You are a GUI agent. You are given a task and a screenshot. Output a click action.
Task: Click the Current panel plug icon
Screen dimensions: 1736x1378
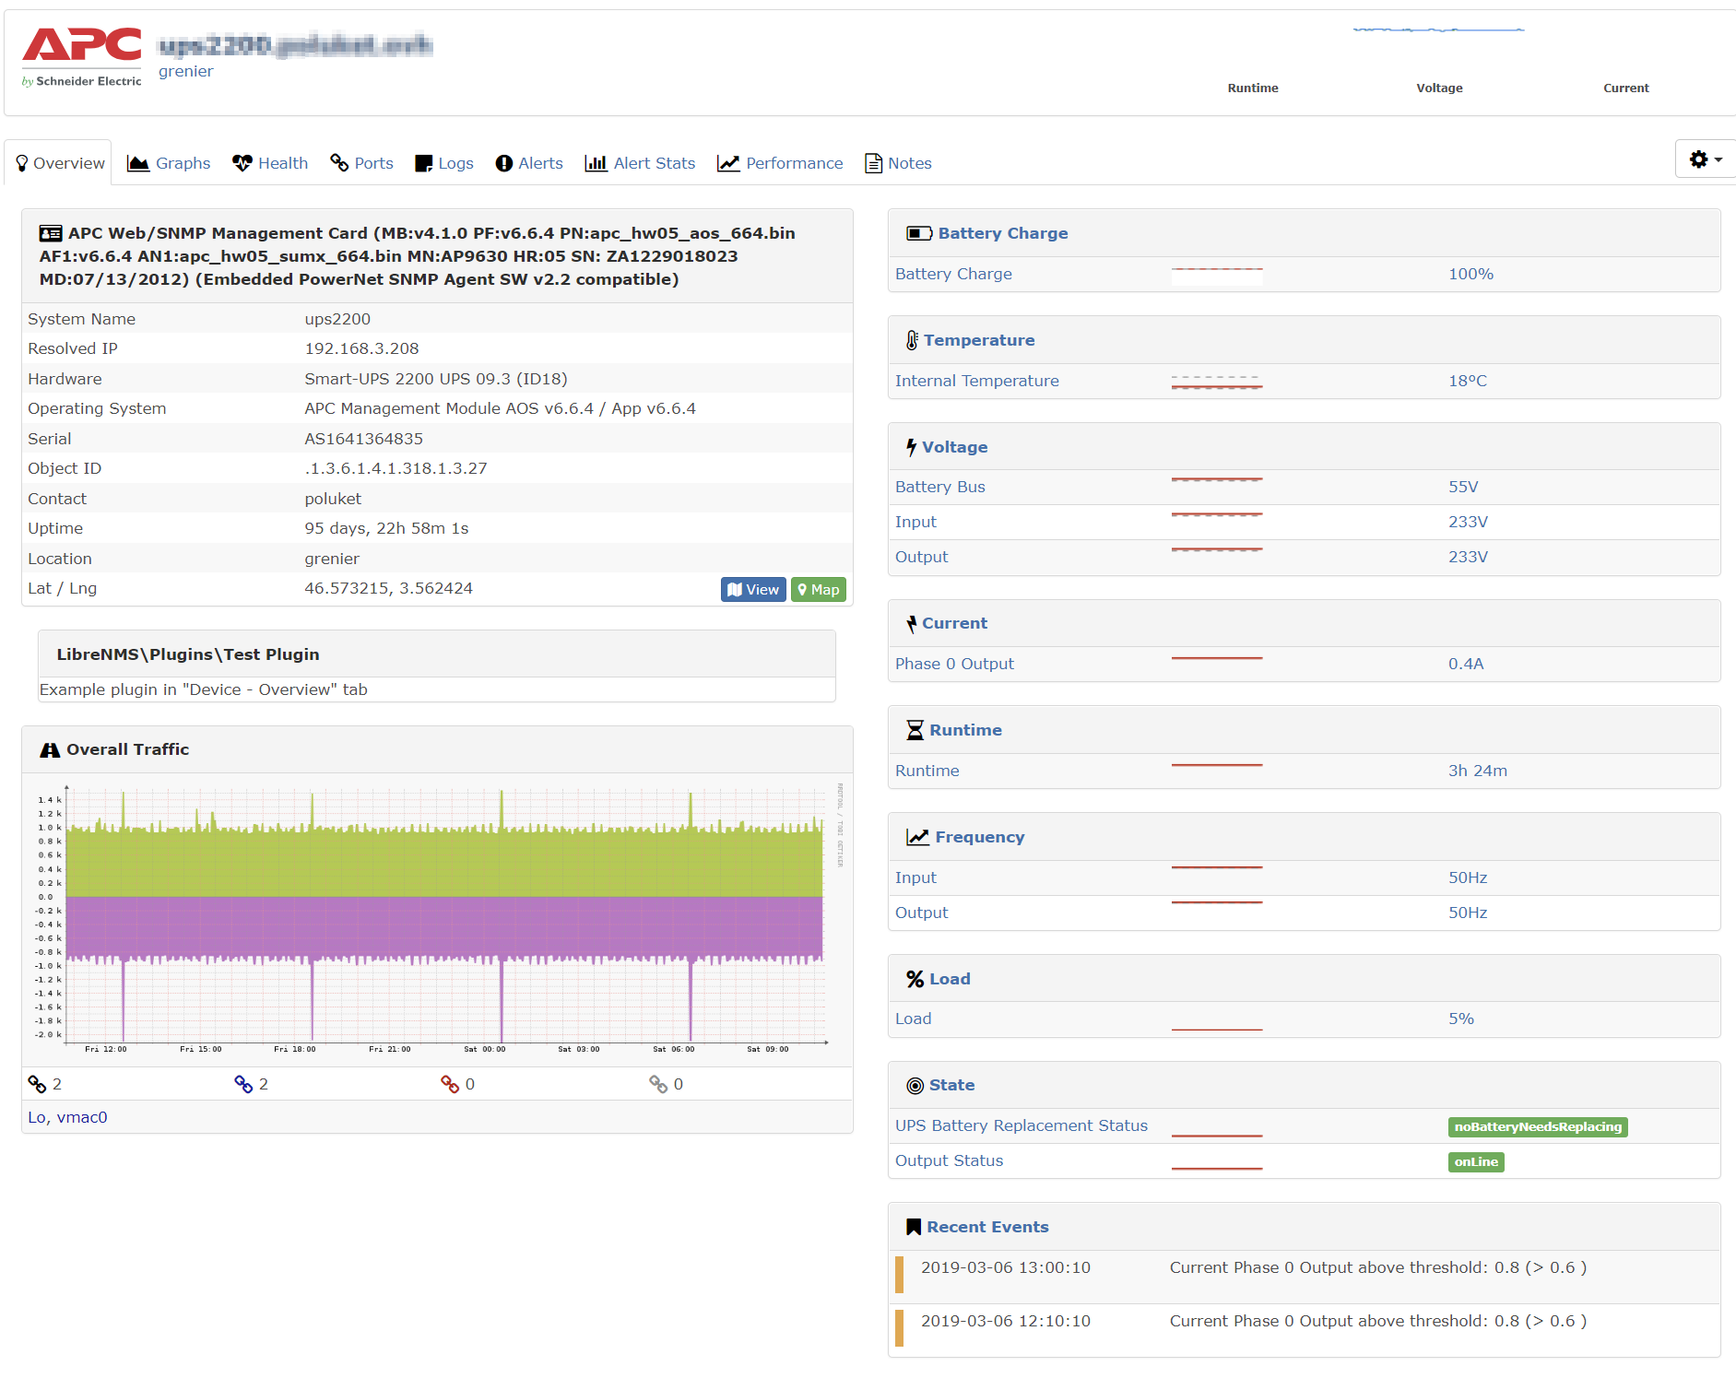pyautogui.click(x=911, y=624)
